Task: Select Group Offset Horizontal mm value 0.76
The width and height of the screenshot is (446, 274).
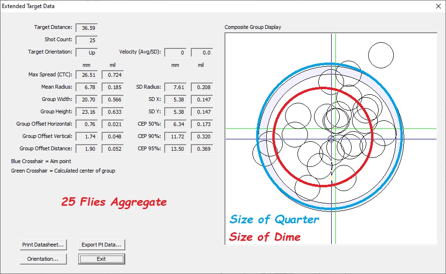Action: 87,124
